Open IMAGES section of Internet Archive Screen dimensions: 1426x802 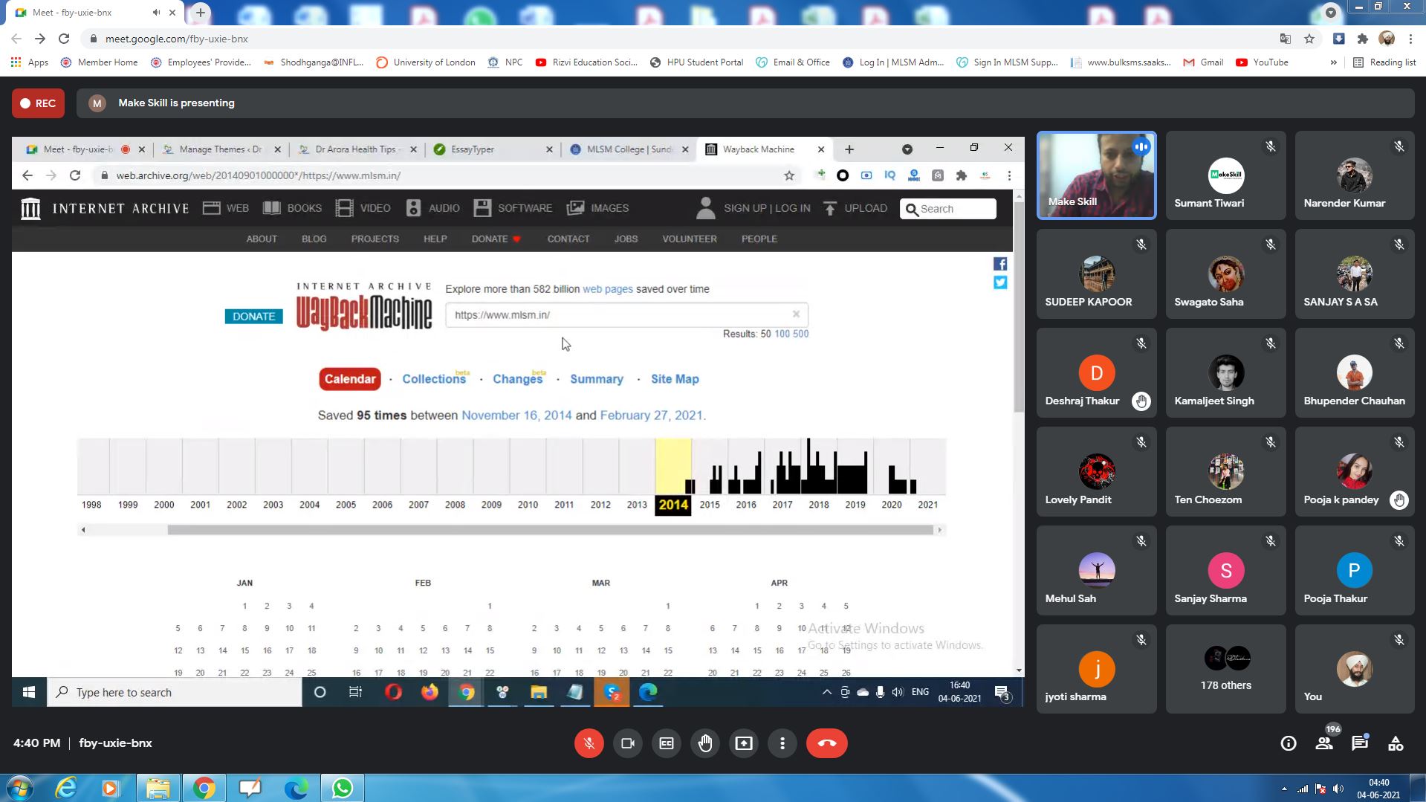tap(597, 208)
